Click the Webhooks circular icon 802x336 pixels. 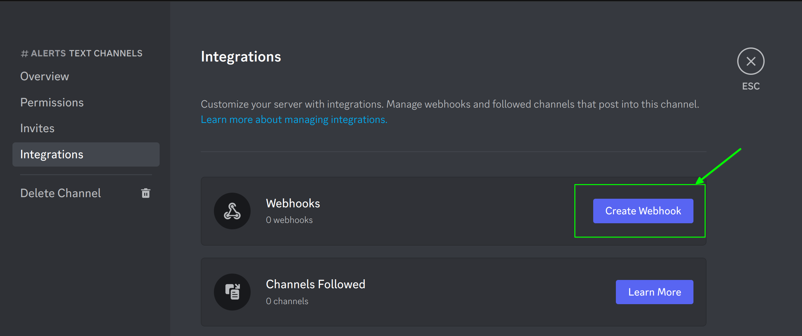[232, 211]
